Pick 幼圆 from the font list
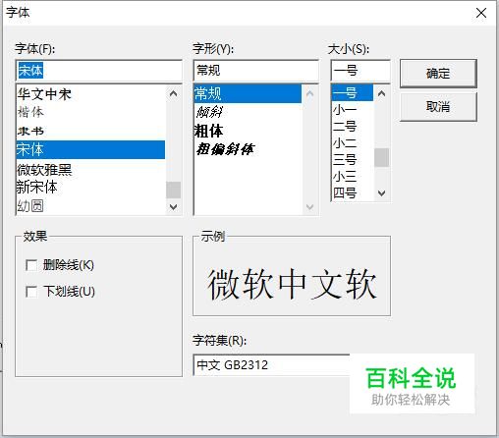The height and width of the screenshot is (438, 499). point(90,206)
